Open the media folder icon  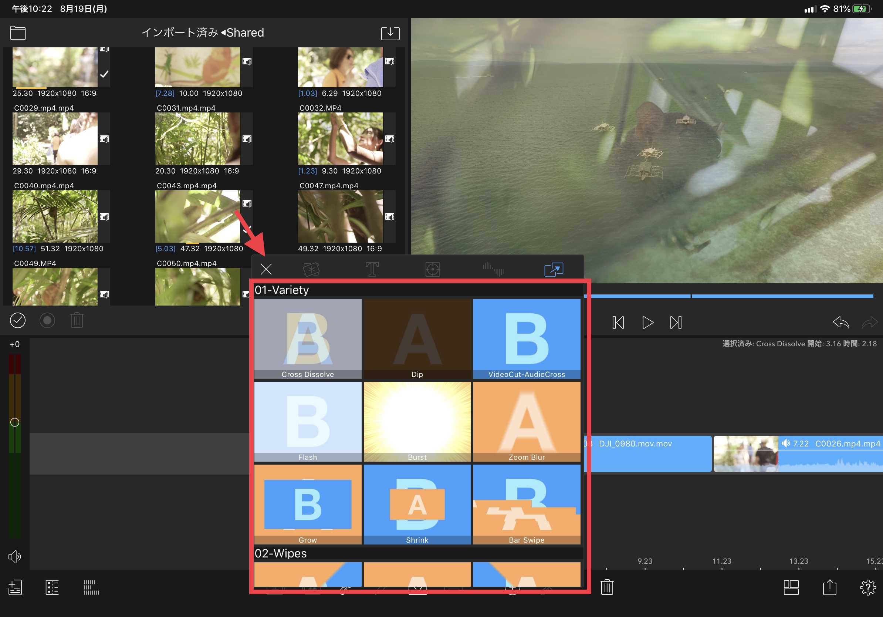click(18, 33)
